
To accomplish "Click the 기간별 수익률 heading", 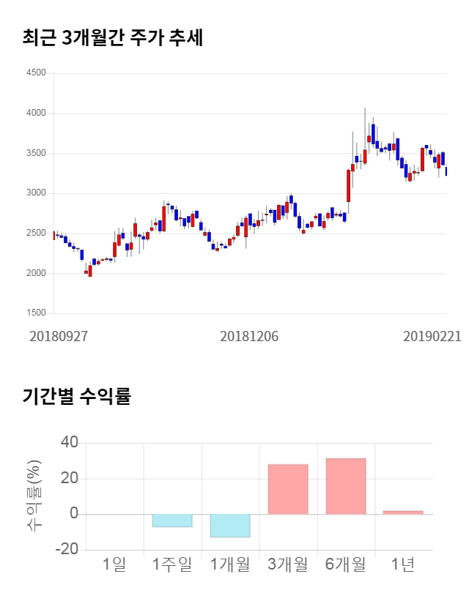I will click(77, 398).
